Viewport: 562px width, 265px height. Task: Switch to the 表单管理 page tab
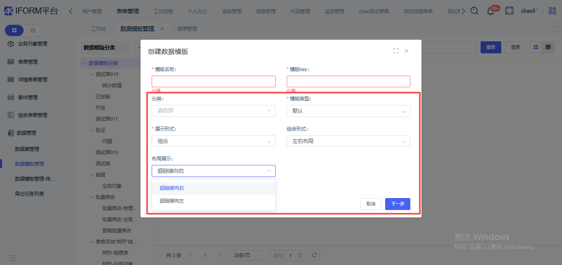(187, 29)
